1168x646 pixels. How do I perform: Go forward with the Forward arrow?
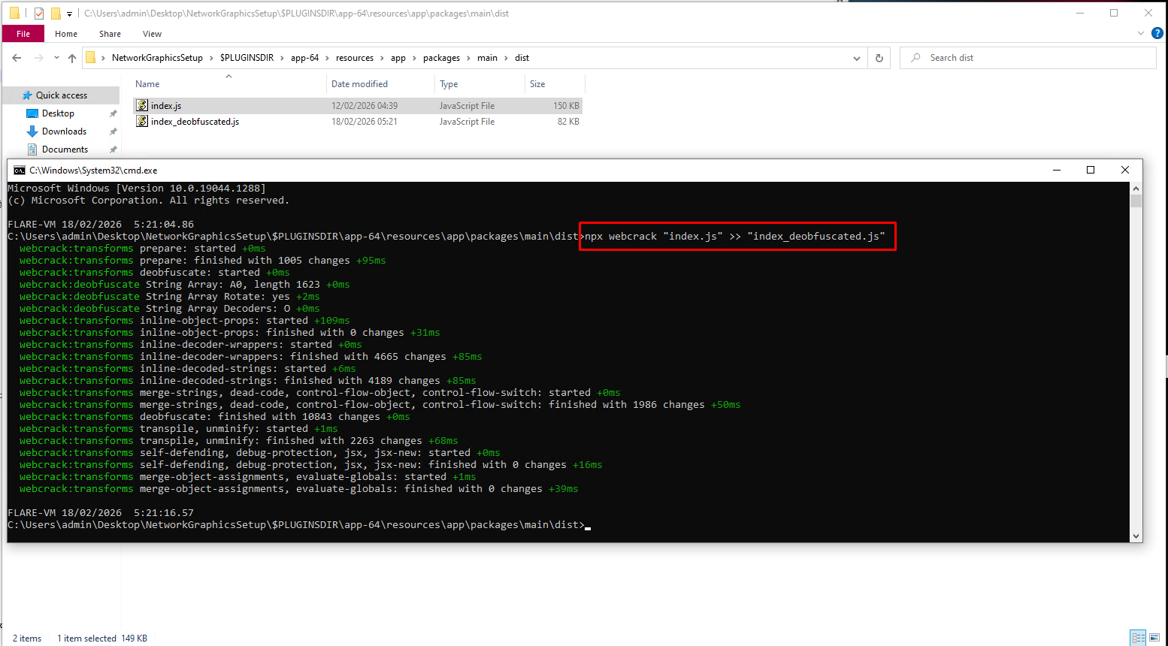point(38,58)
